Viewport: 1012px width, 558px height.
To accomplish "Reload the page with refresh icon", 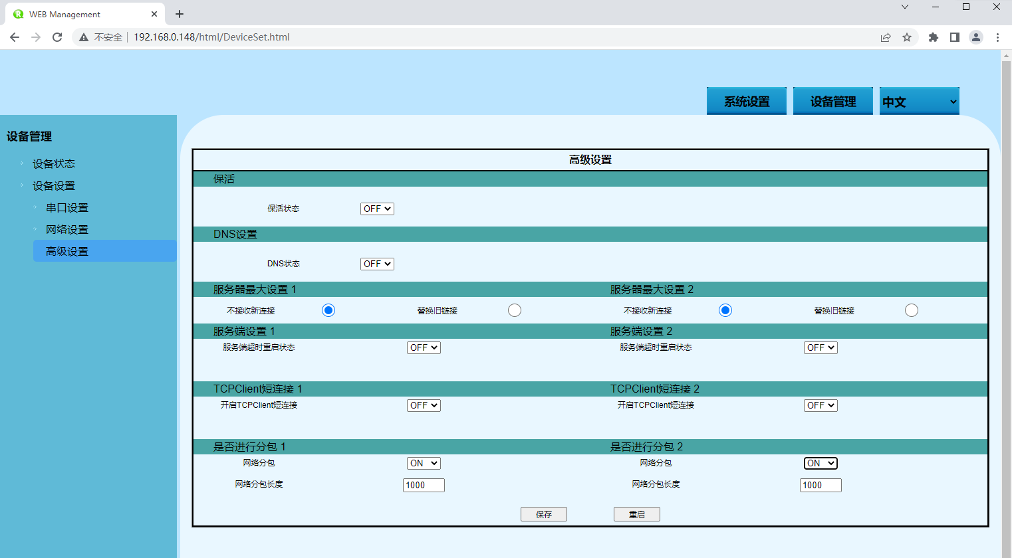I will click(57, 37).
